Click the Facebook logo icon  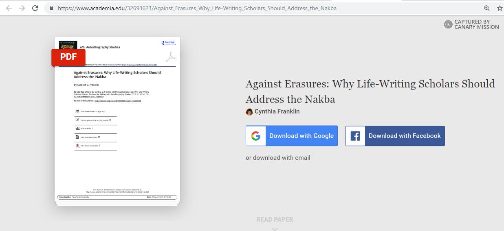[x=355, y=136]
